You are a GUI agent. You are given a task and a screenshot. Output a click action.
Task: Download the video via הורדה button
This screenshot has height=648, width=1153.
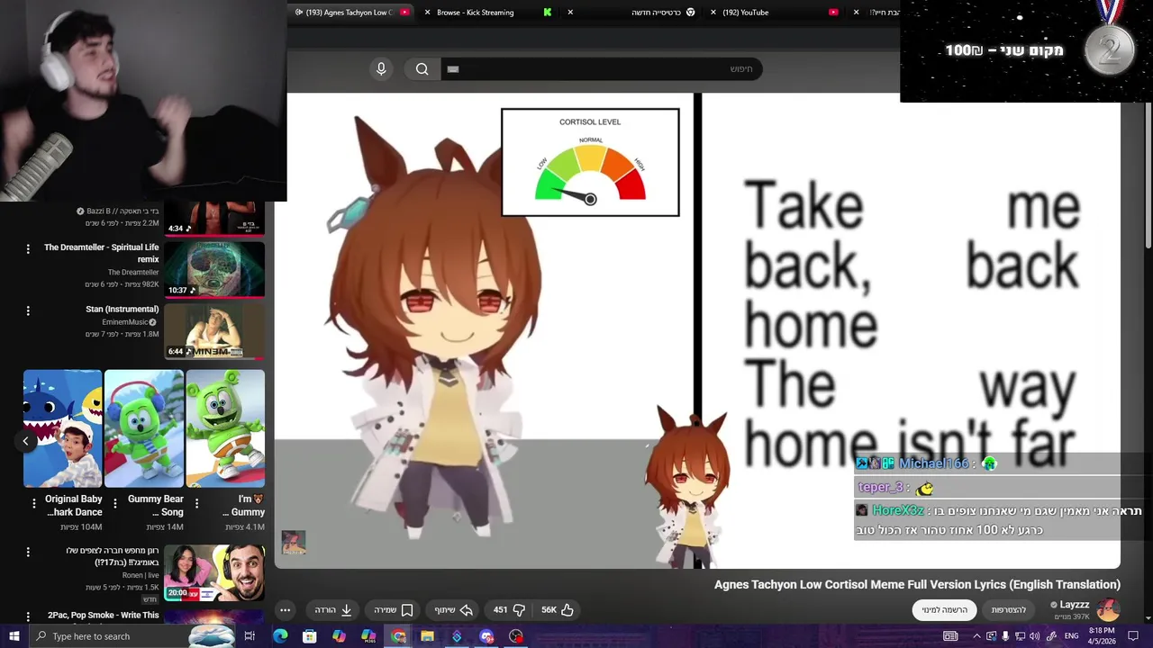pyautogui.click(x=333, y=610)
